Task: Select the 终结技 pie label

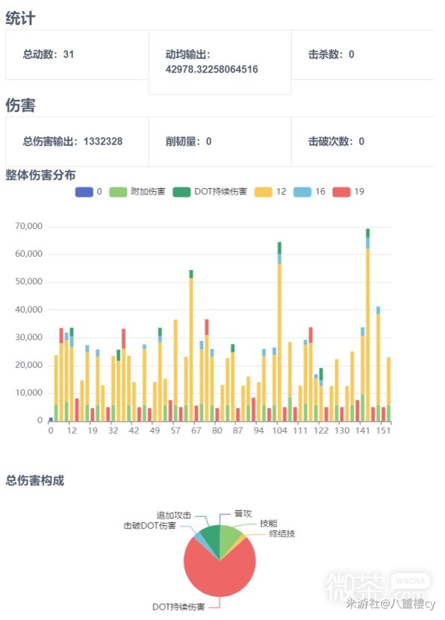Action: (x=282, y=533)
